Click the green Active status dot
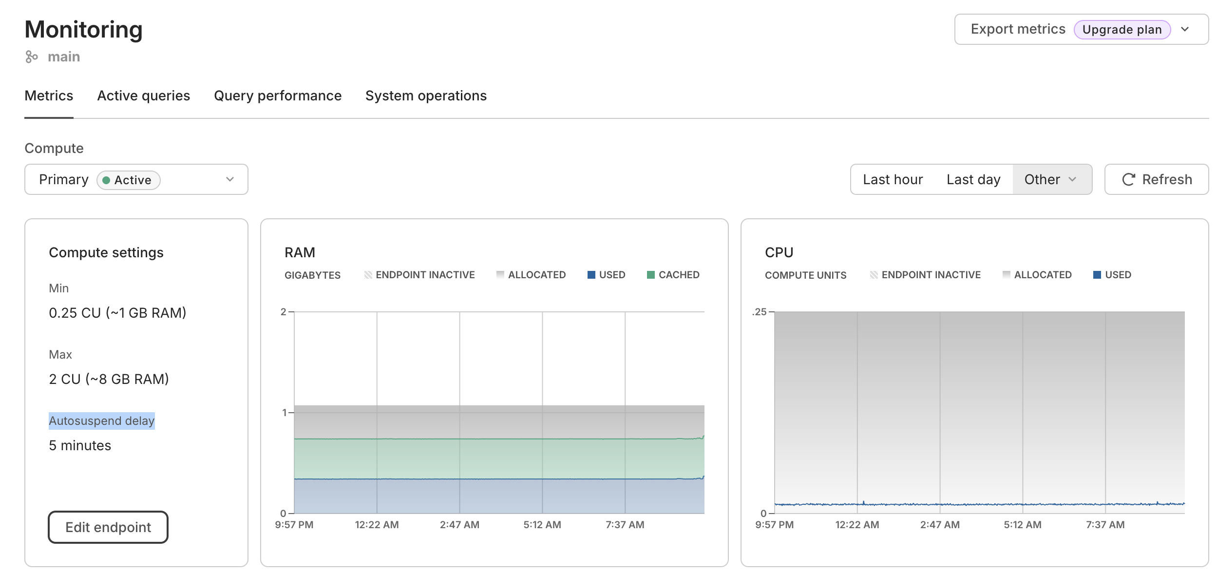The height and width of the screenshot is (573, 1217). point(107,180)
